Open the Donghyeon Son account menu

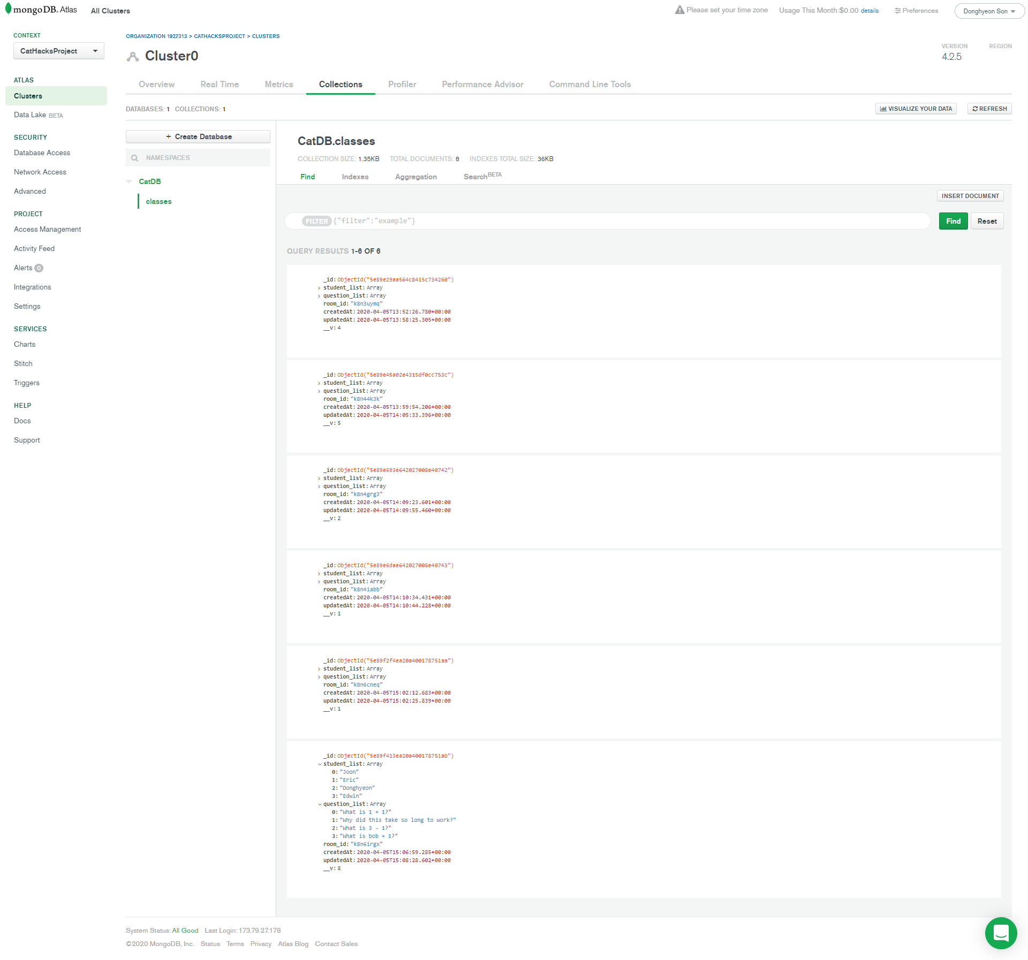tap(988, 11)
